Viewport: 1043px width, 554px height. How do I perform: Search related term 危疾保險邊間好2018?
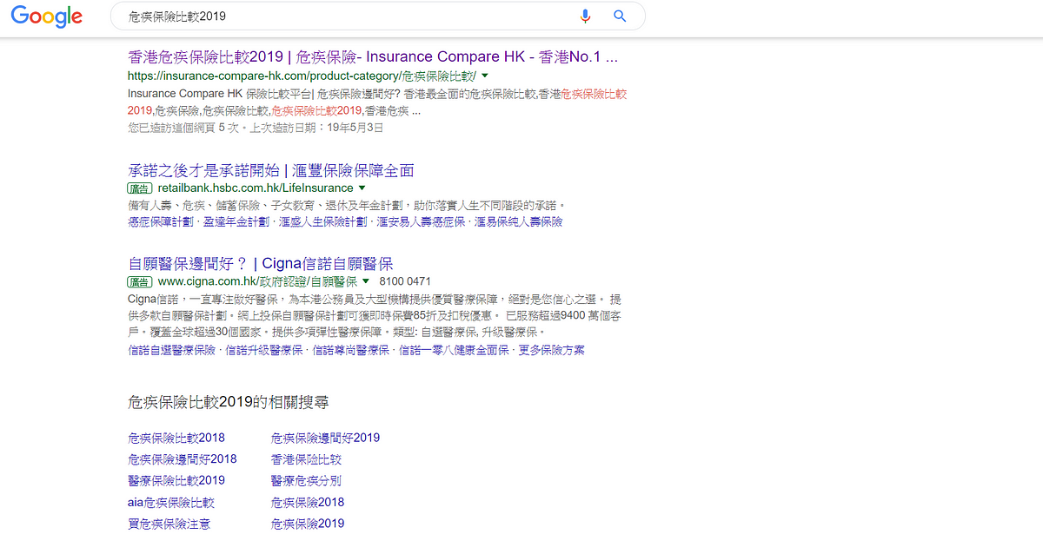pos(182,459)
